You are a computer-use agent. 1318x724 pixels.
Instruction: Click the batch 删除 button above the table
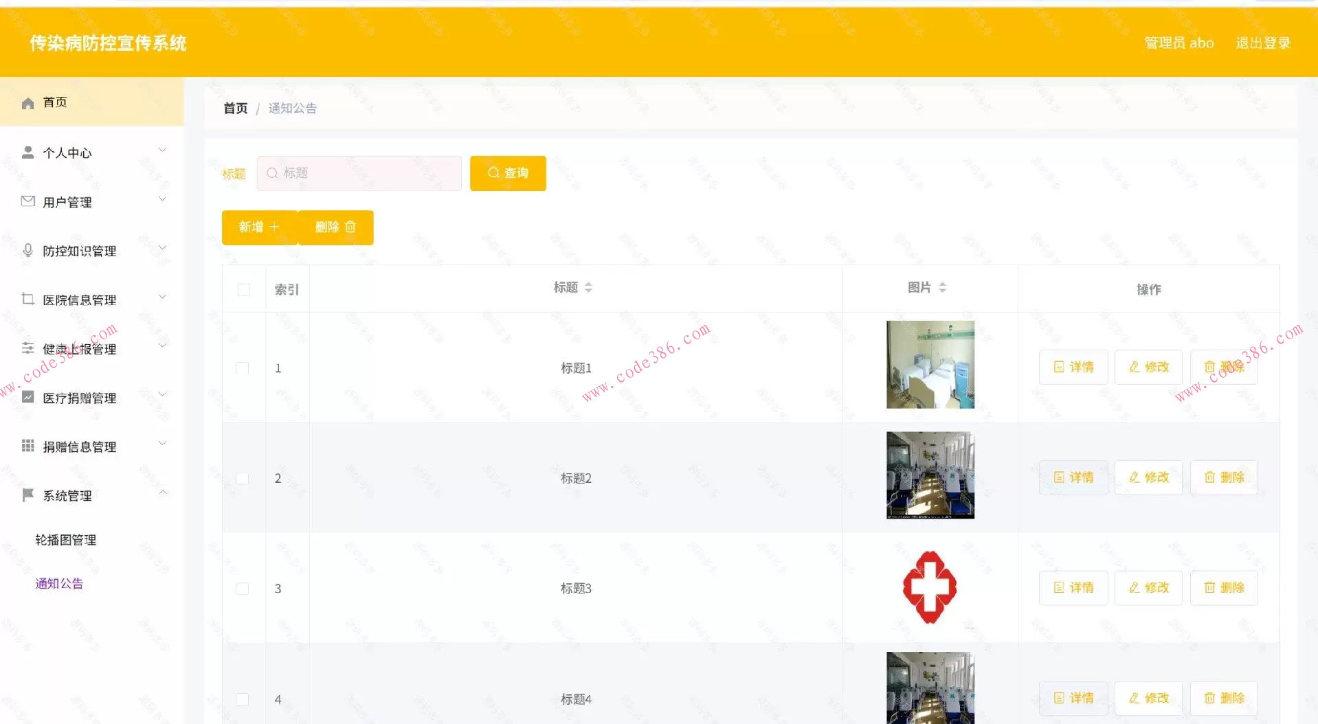coord(336,227)
